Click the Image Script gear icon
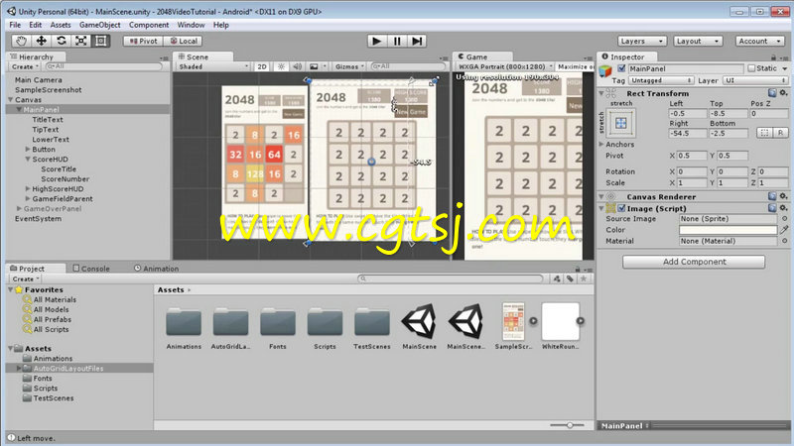 click(x=783, y=208)
